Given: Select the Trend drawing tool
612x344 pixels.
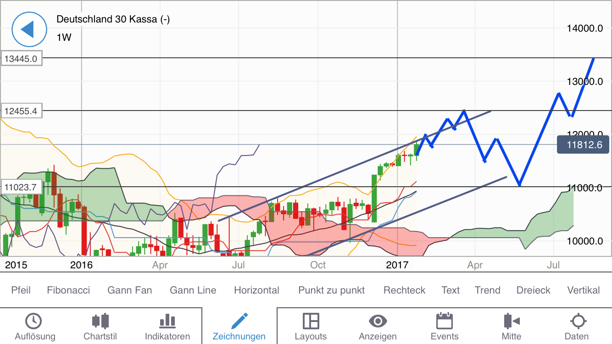Looking at the screenshot, I should point(487,290).
